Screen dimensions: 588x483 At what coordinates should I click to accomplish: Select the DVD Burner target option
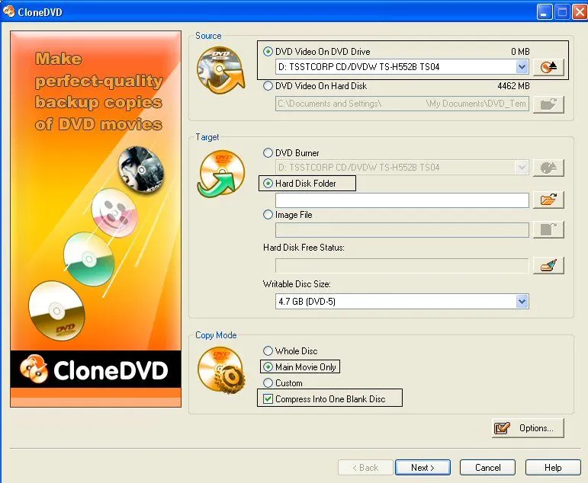point(268,153)
